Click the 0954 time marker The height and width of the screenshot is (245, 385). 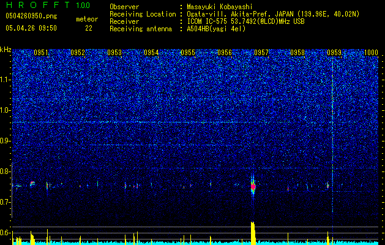(x=151, y=53)
